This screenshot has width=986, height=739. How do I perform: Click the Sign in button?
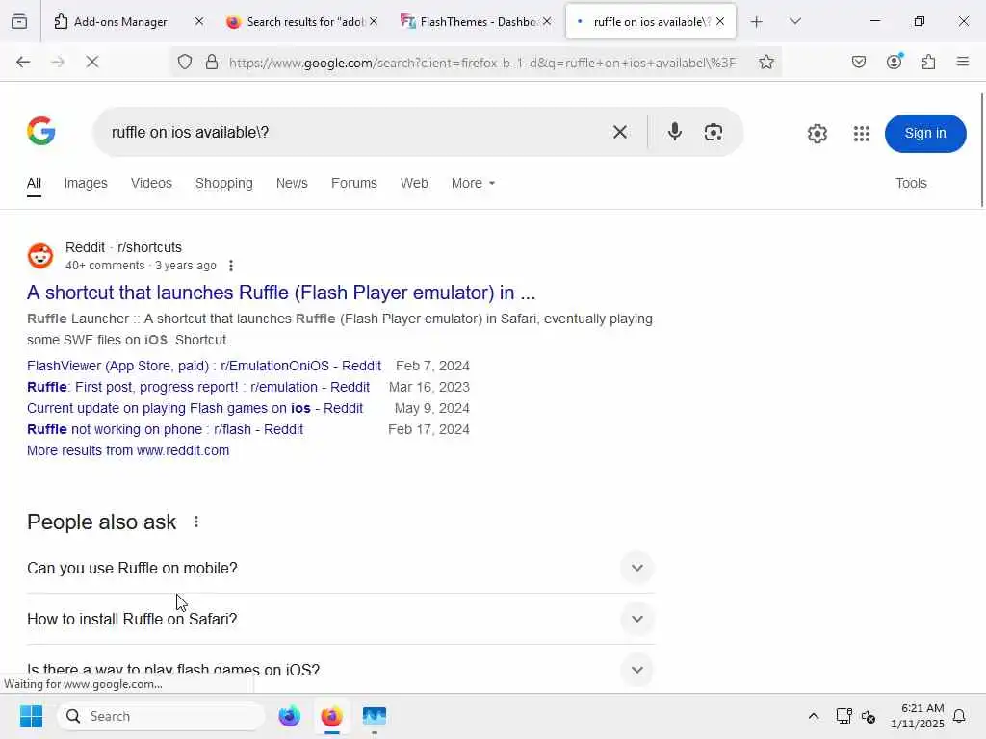[925, 133]
